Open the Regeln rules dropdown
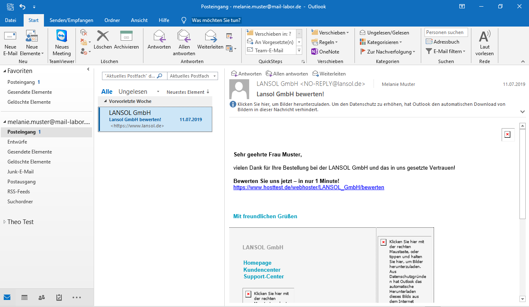This screenshot has width=529, height=307. coord(325,42)
